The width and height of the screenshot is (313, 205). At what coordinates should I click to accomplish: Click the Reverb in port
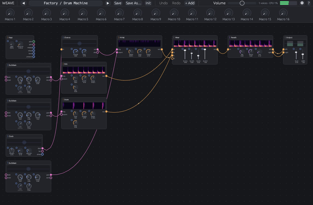[228, 49]
